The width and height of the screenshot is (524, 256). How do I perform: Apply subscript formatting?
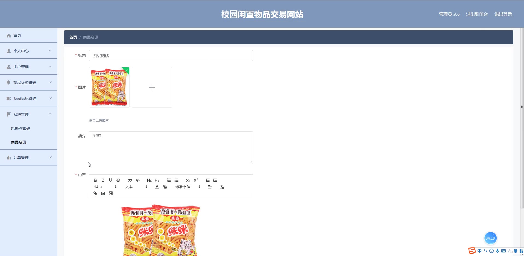coord(188,180)
